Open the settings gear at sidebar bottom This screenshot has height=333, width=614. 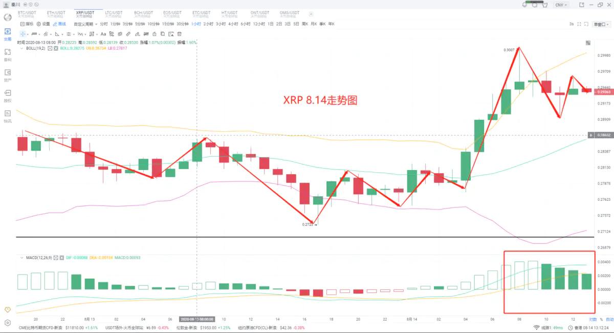coord(7,323)
